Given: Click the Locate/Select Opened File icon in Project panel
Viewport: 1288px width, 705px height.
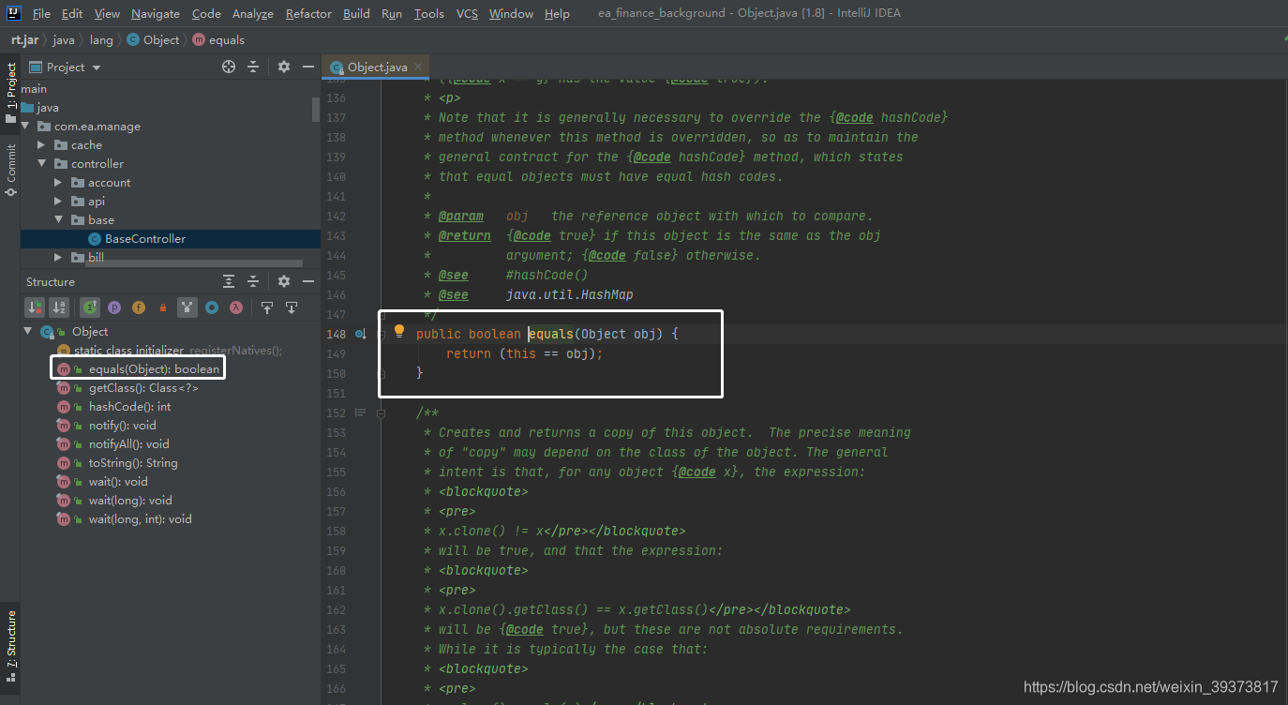Looking at the screenshot, I should [229, 67].
